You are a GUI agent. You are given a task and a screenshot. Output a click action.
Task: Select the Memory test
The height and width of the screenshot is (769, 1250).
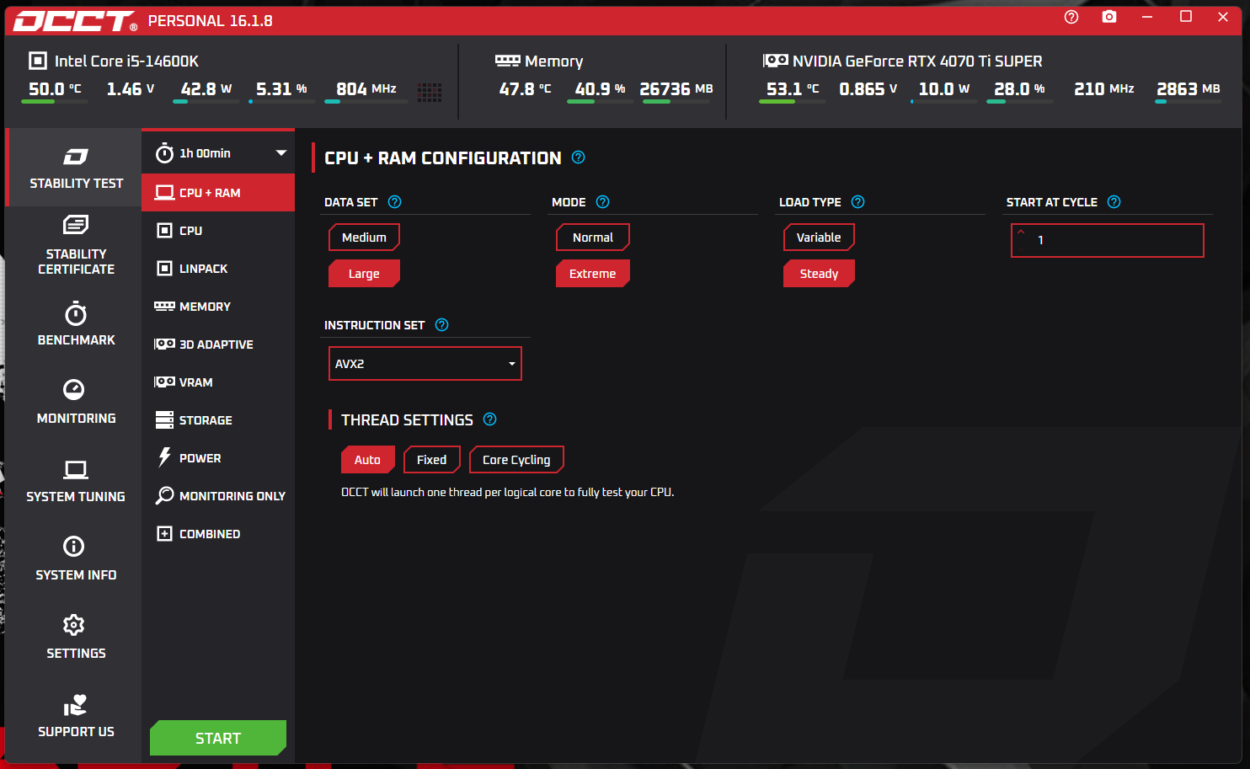point(218,307)
